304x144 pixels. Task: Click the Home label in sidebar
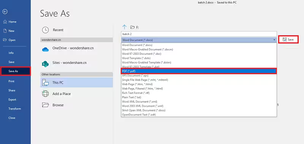click(x=13, y=22)
